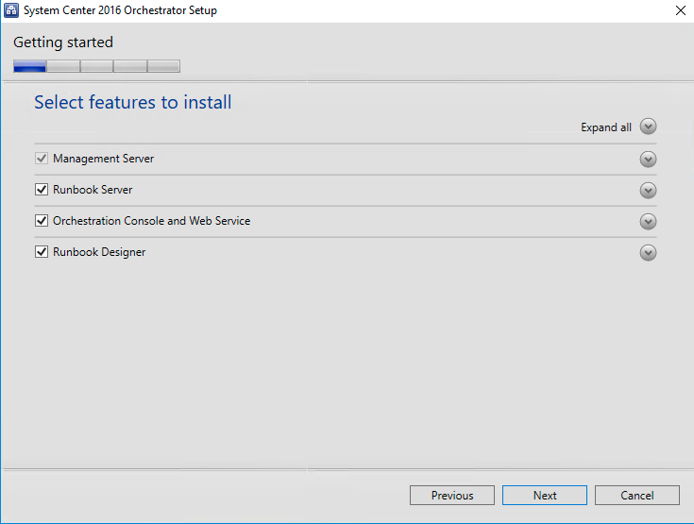Expand the Runbook Server details arrow
This screenshot has width=694, height=524.
pyautogui.click(x=648, y=191)
